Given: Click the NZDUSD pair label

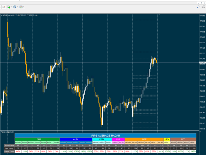Looking at the screenshot, I should point(173,142).
